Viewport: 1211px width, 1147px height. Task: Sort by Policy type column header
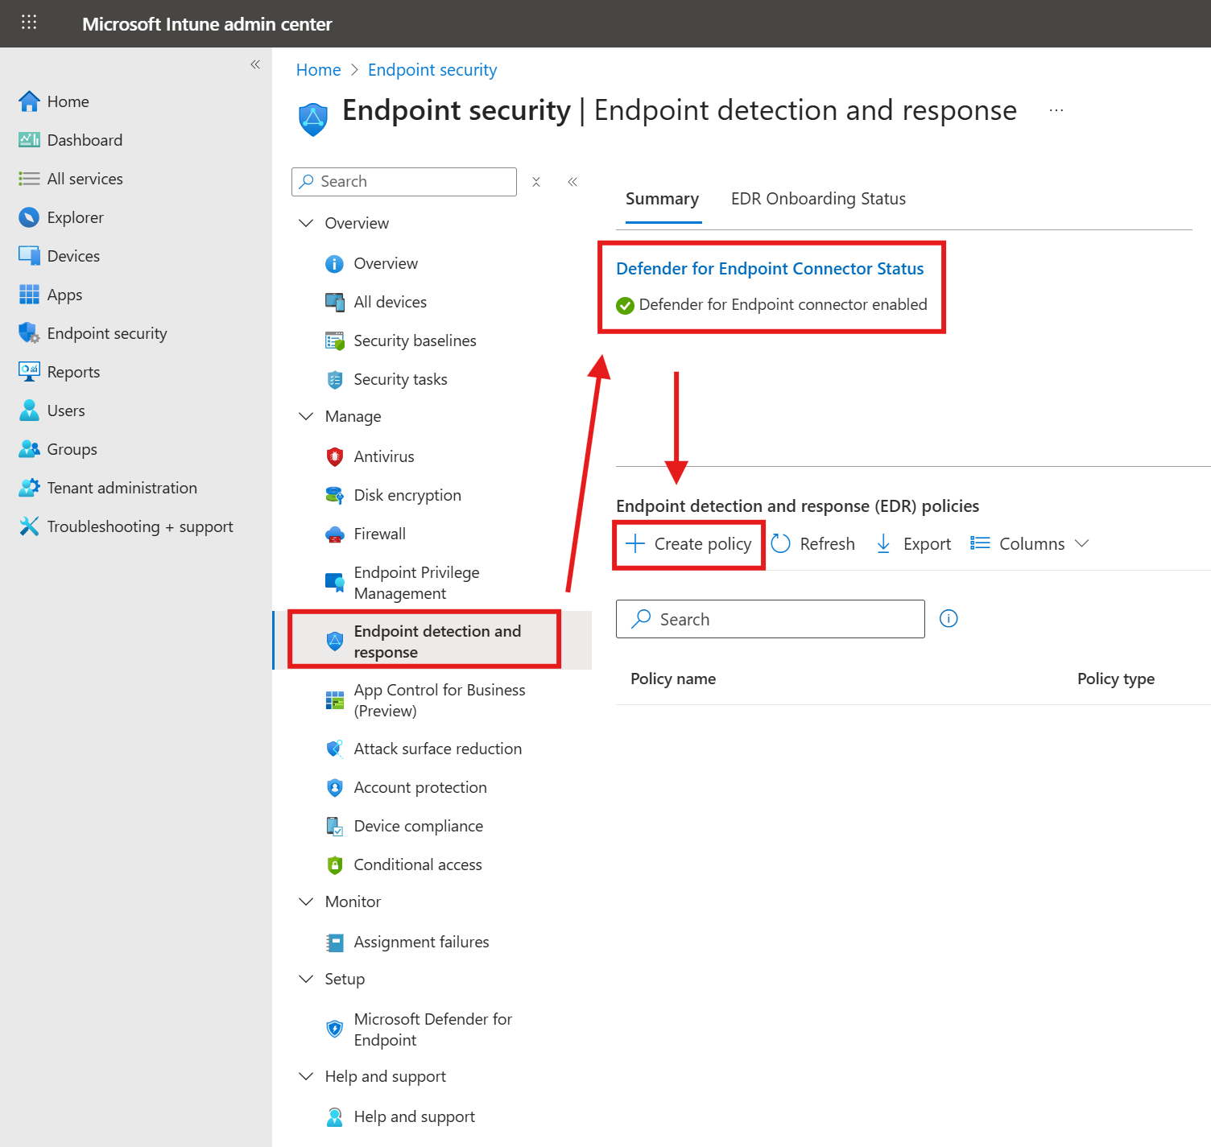(x=1116, y=679)
